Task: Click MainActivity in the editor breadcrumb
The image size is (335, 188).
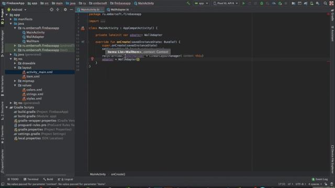Action: [98, 174]
